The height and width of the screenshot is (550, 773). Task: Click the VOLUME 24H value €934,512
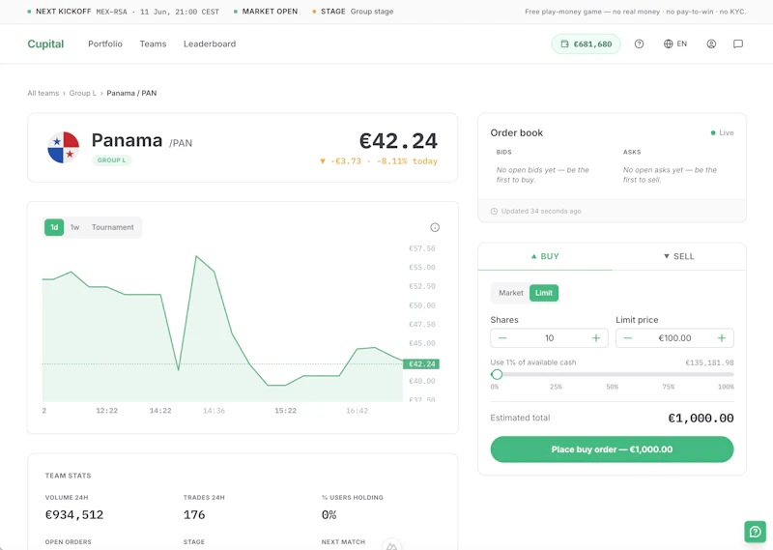click(74, 515)
